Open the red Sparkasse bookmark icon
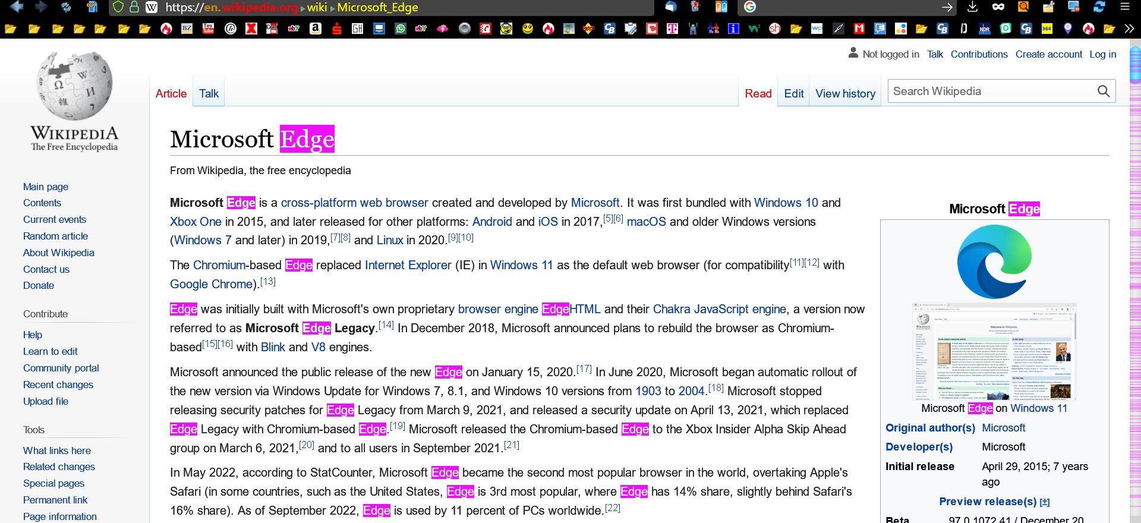This screenshot has height=523, width=1141. pyautogui.click(x=337, y=29)
